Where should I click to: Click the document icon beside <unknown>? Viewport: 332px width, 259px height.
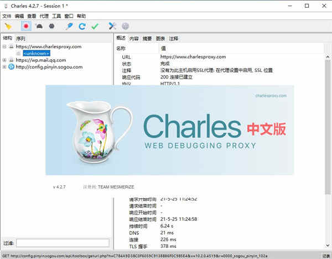point(19,53)
